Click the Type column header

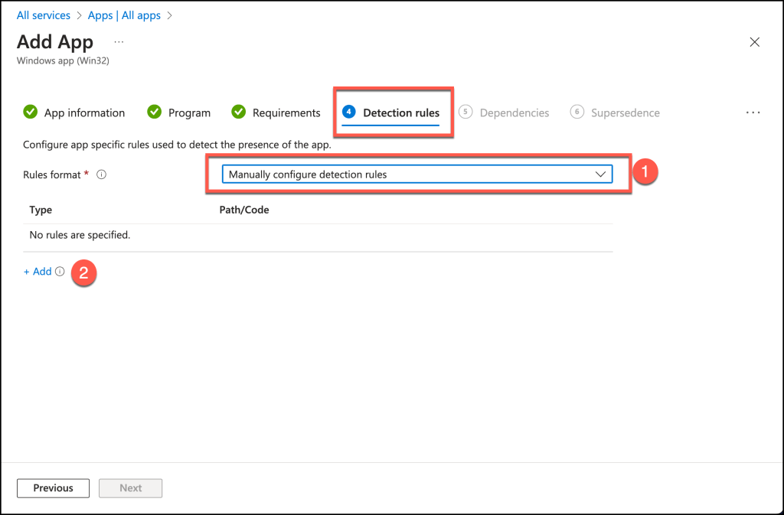[41, 210]
